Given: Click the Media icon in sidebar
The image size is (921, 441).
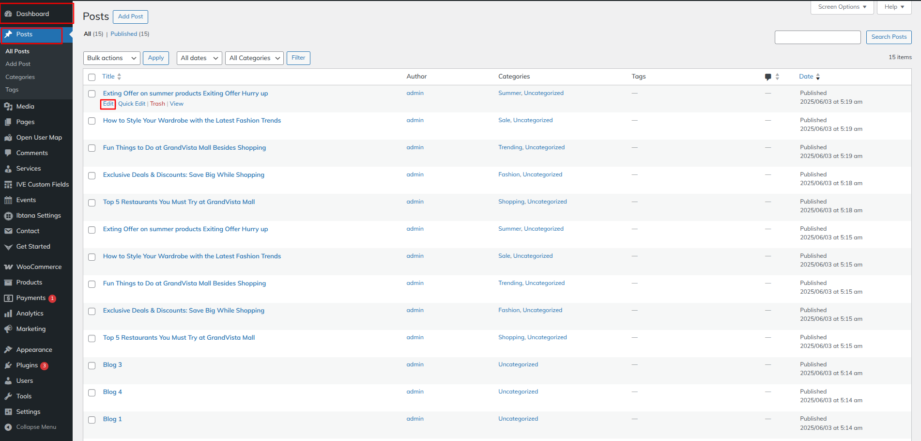Looking at the screenshot, I should tap(8, 107).
